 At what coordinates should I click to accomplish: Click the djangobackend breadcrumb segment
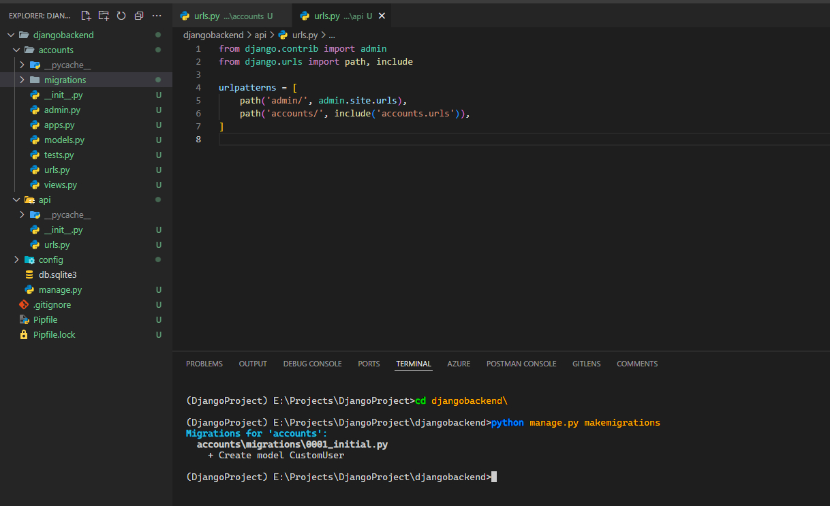tap(213, 35)
